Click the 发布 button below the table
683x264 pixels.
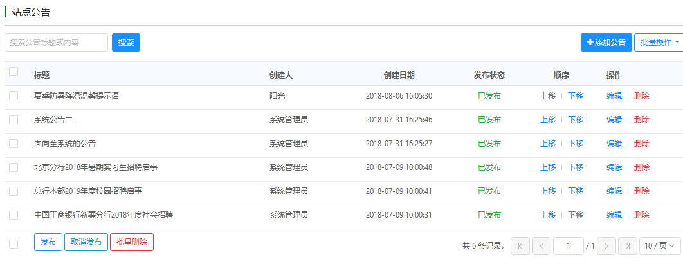pyautogui.click(x=48, y=242)
